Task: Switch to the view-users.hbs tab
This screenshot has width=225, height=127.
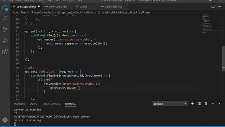Action: click(58, 7)
